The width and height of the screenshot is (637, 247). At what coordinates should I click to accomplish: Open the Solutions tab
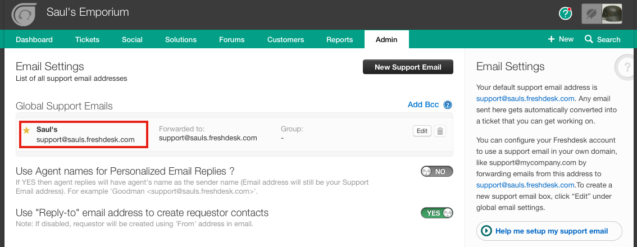click(x=181, y=39)
